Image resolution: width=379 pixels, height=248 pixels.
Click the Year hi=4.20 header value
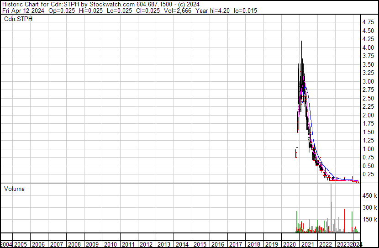click(x=212, y=11)
